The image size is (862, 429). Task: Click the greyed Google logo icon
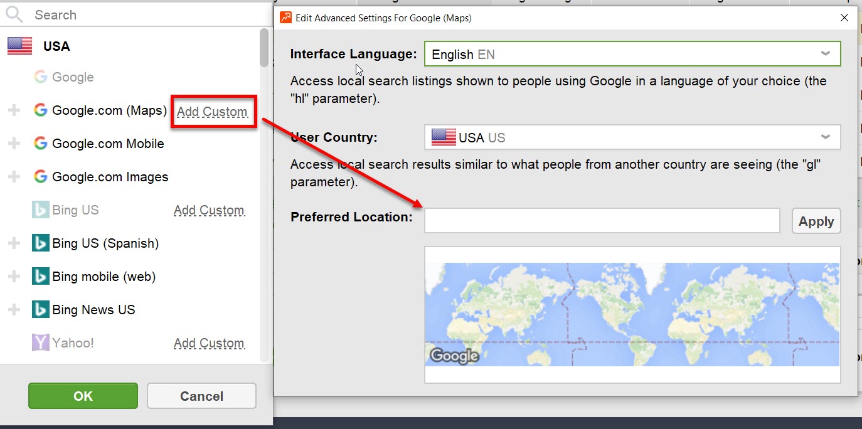tap(41, 77)
